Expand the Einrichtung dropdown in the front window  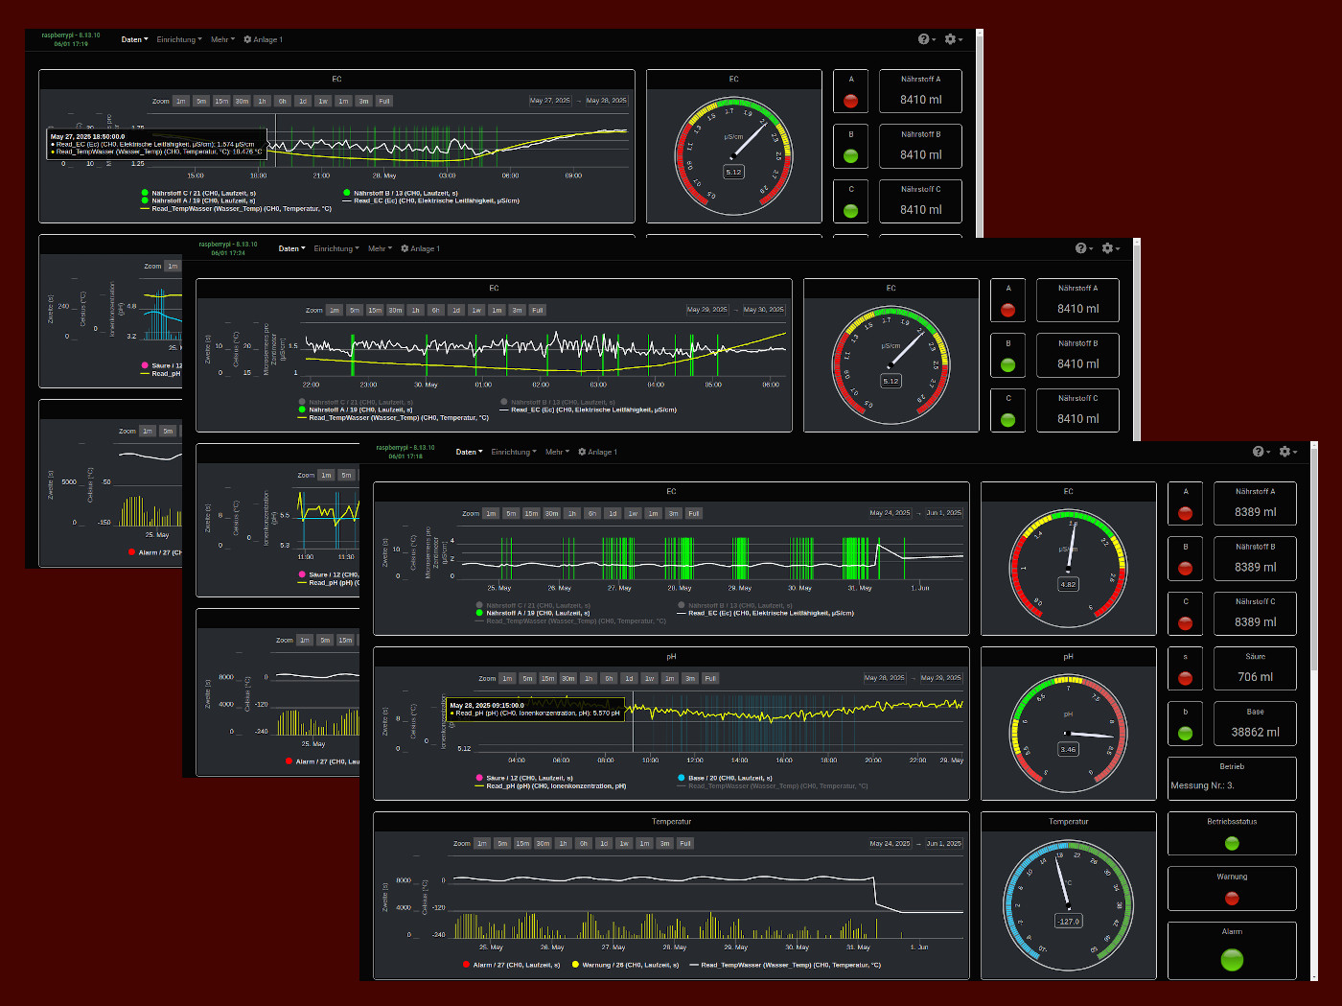point(513,452)
